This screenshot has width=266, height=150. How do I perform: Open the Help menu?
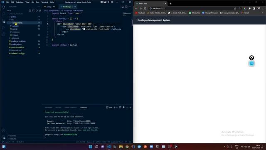[52, 2]
